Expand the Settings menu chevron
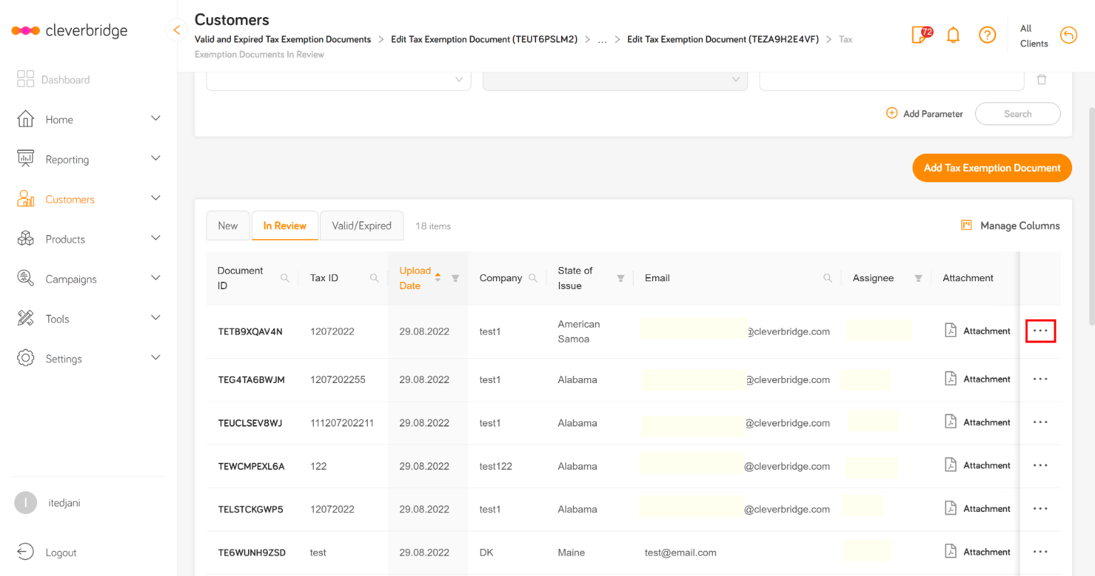Viewport: 1095px width, 576px height. pyautogui.click(x=155, y=357)
